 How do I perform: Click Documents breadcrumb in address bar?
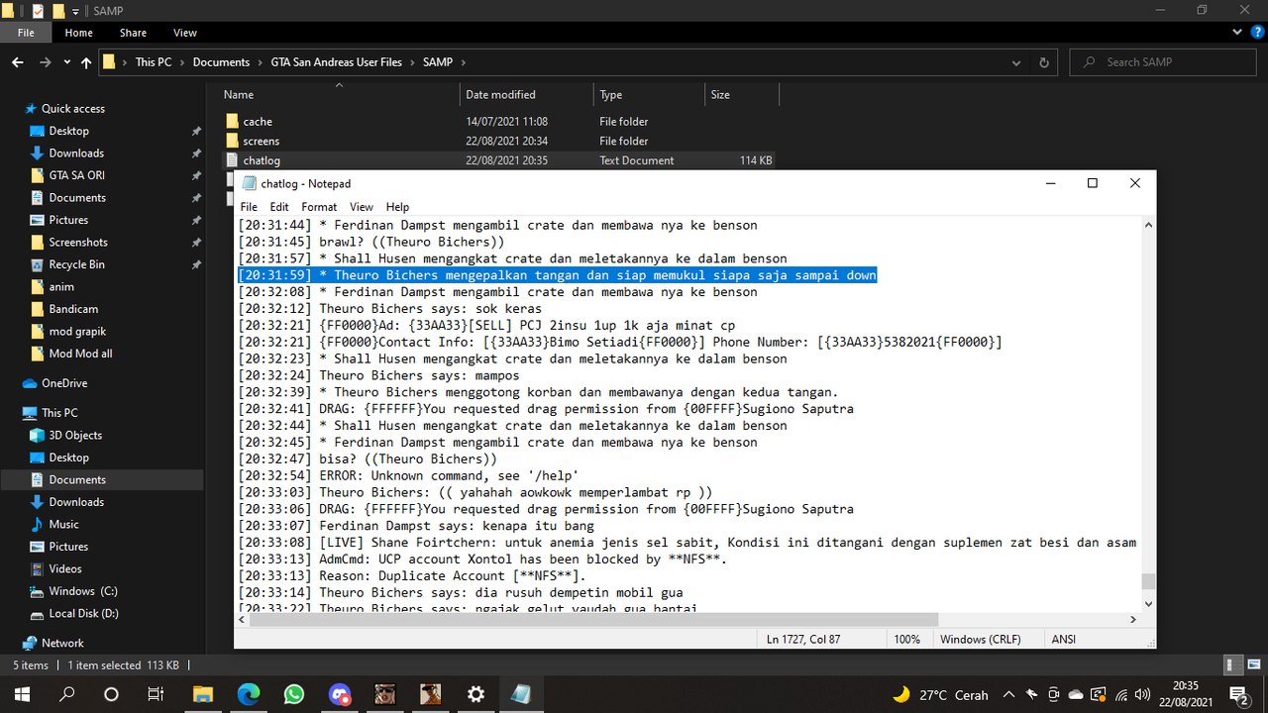point(221,62)
